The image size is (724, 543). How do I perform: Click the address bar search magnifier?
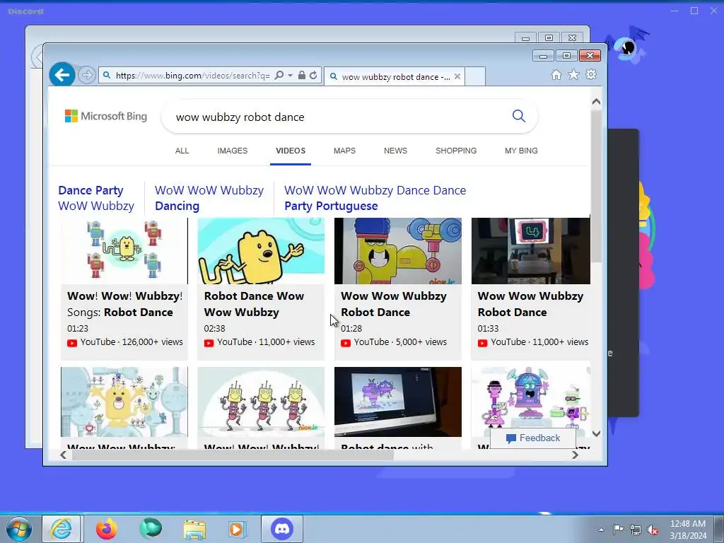coord(279,75)
